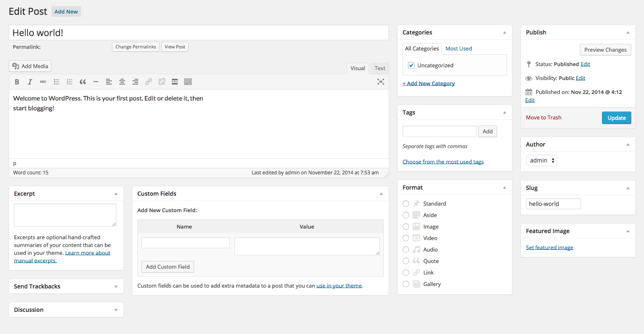Open the Author admin dropdown
Viewport: 644px width, 334px height.
pos(542,160)
